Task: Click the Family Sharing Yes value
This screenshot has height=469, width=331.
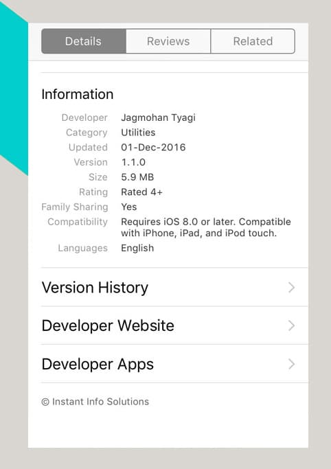Action: pyautogui.click(x=129, y=207)
